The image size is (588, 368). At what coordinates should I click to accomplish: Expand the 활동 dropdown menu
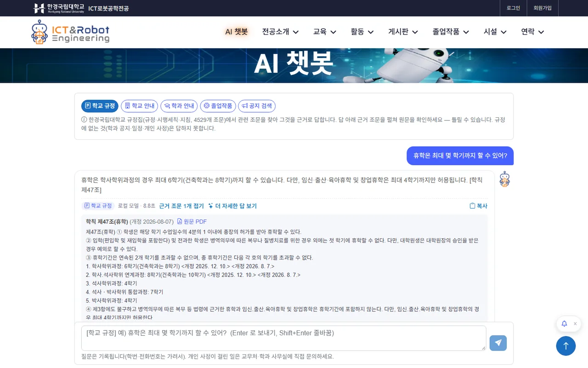362,32
